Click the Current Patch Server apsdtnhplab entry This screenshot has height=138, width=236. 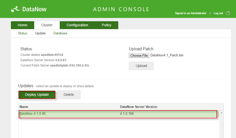(55, 65)
